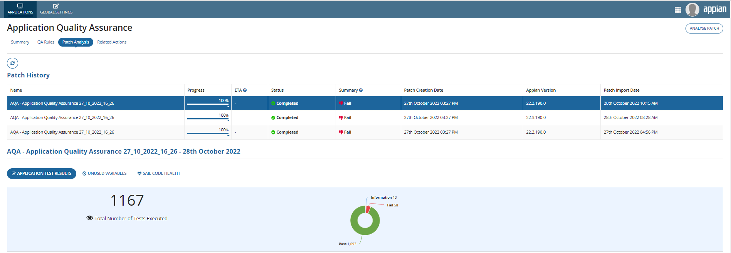Click the Fail 58 chart label
The width and height of the screenshot is (731, 253).
coord(392,205)
